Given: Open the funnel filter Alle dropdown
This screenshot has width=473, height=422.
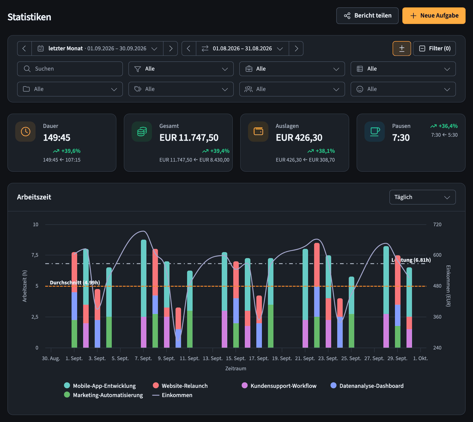Looking at the screenshot, I should tap(181, 69).
